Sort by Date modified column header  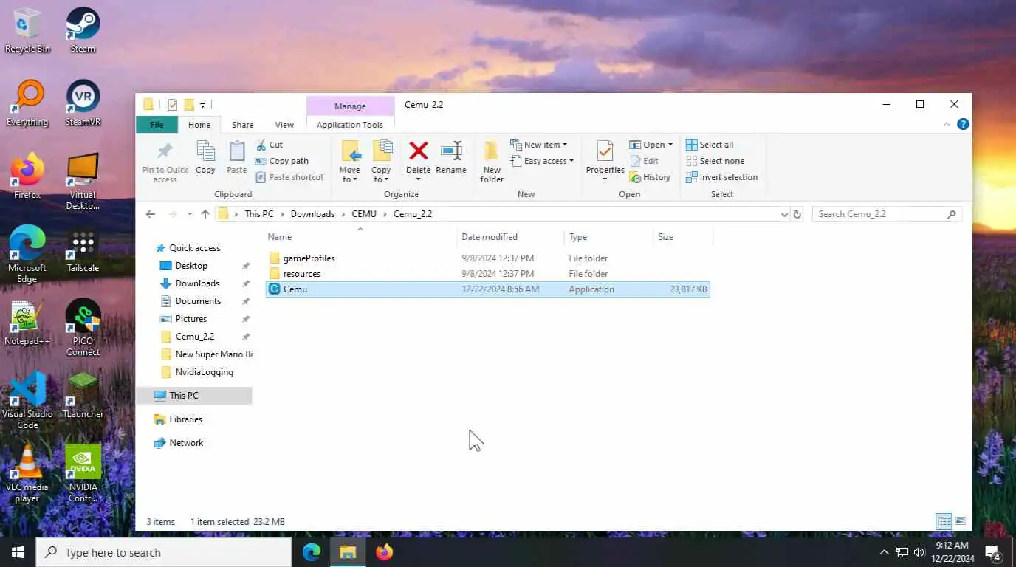pos(511,237)
